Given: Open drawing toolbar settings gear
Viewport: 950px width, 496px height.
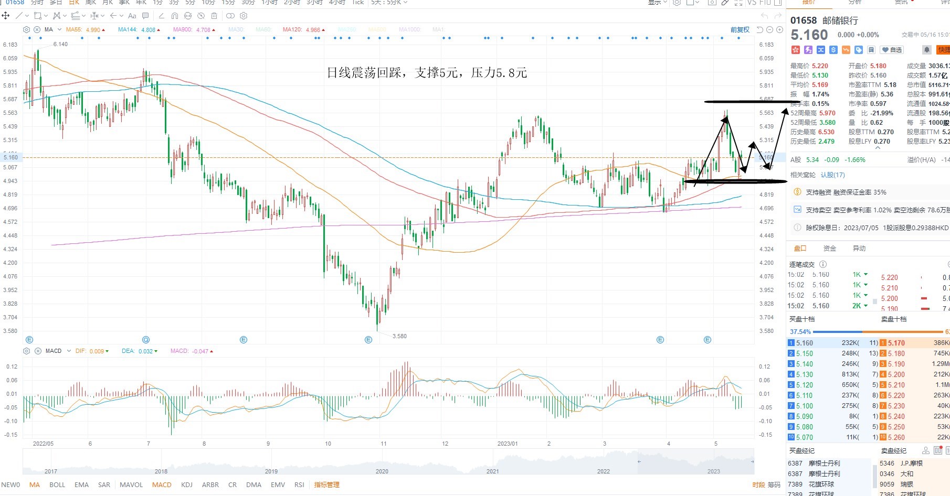Looking at the screenshot, I should [x=244, y=16].
